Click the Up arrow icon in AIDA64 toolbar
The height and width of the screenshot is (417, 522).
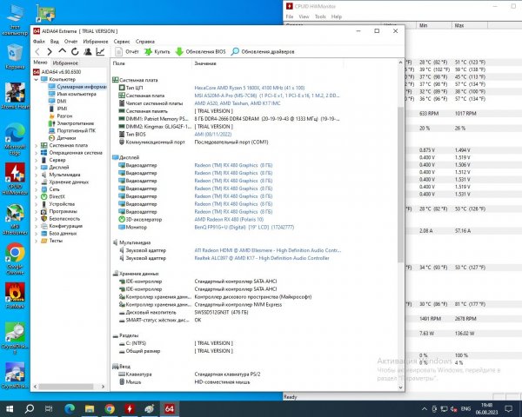pyautogui.click(x=62, y=52)
